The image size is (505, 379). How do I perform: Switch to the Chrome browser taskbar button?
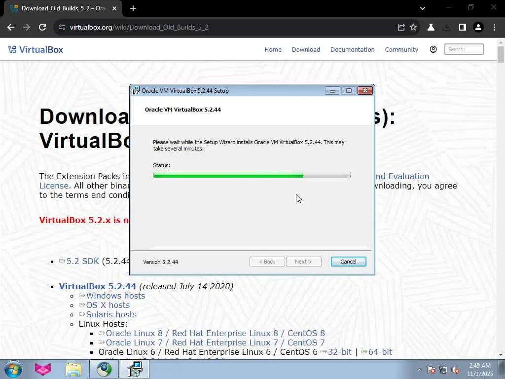(x=104, y=369)
